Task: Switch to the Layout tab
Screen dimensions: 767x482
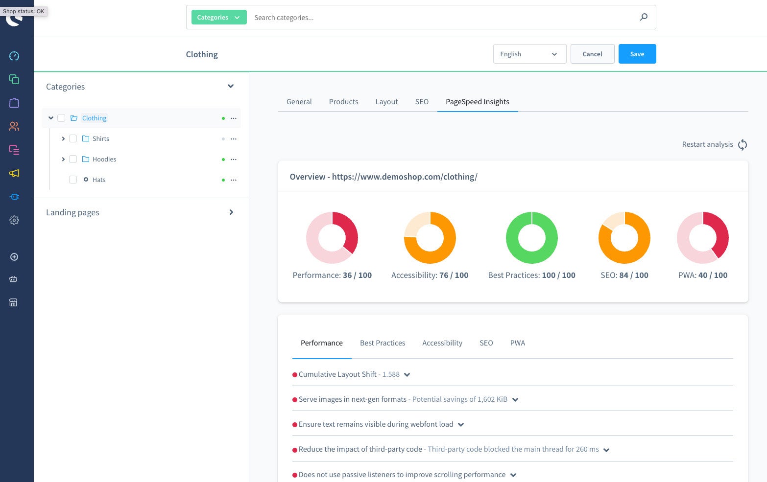Action: click(x=387, y=102)
